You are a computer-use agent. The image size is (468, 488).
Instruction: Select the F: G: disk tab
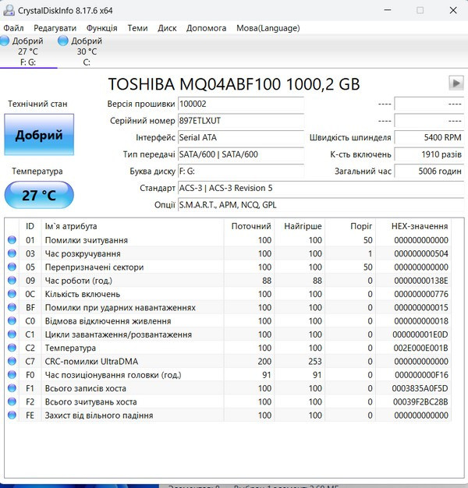[28, 51]
